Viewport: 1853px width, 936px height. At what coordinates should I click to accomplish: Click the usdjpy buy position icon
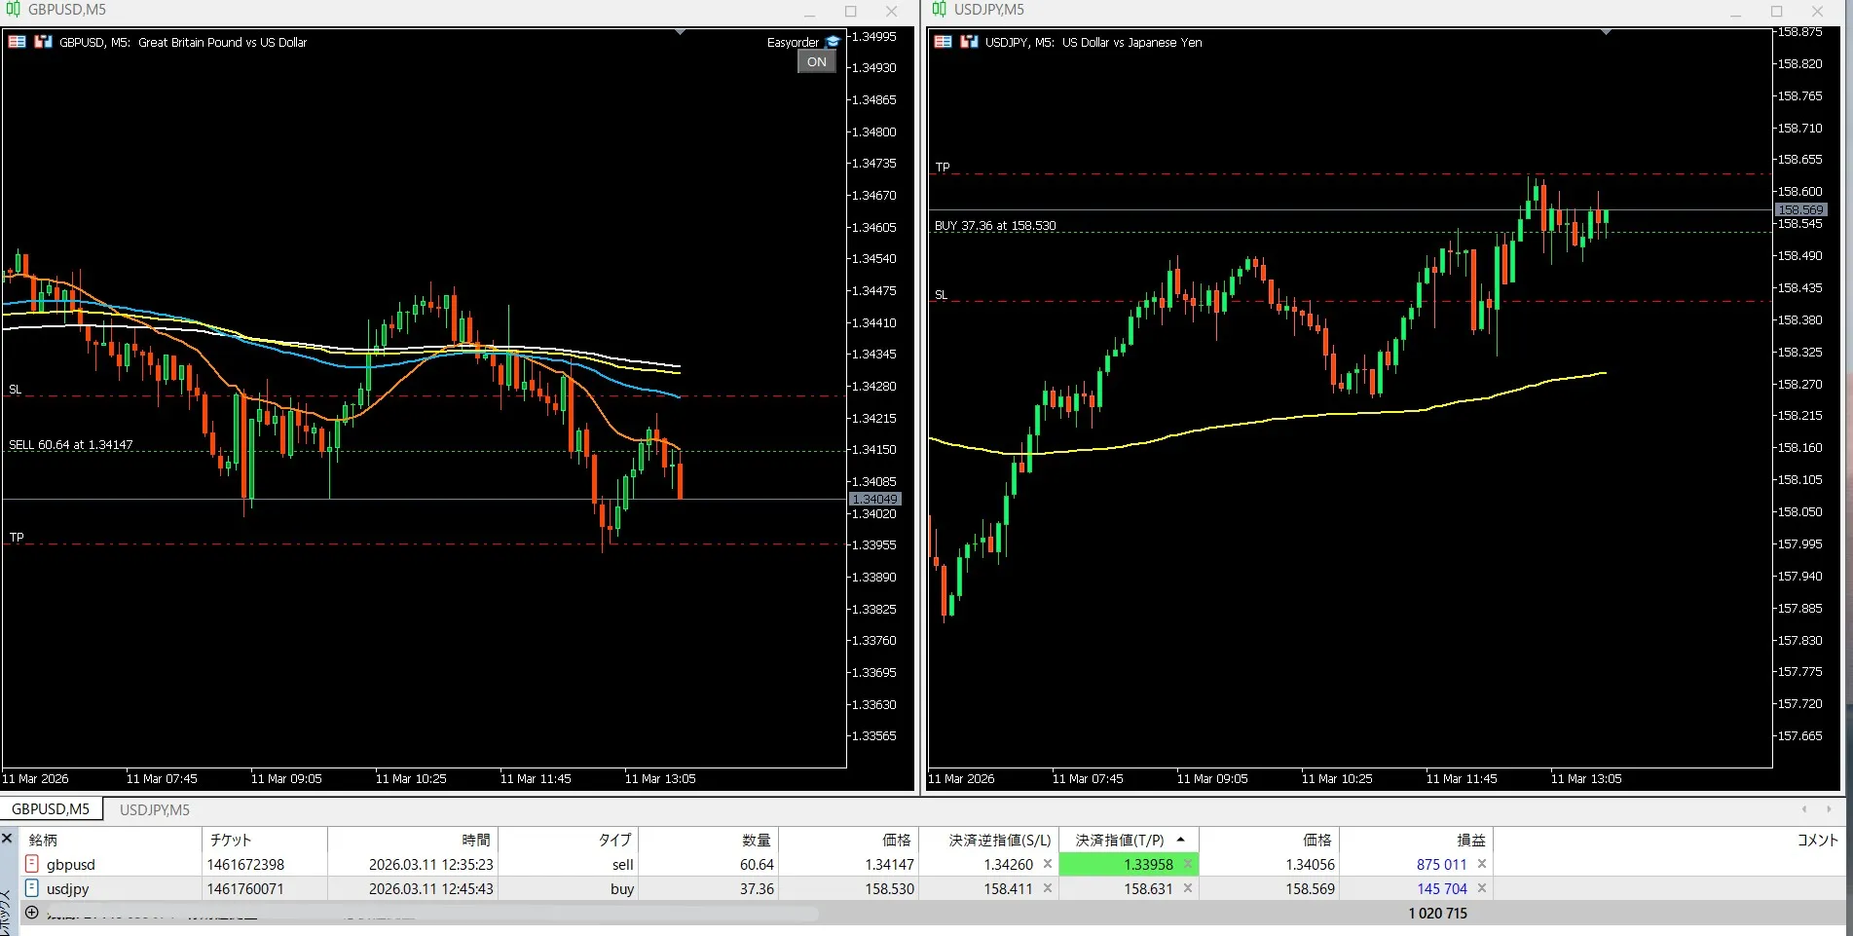click(32, 888)
